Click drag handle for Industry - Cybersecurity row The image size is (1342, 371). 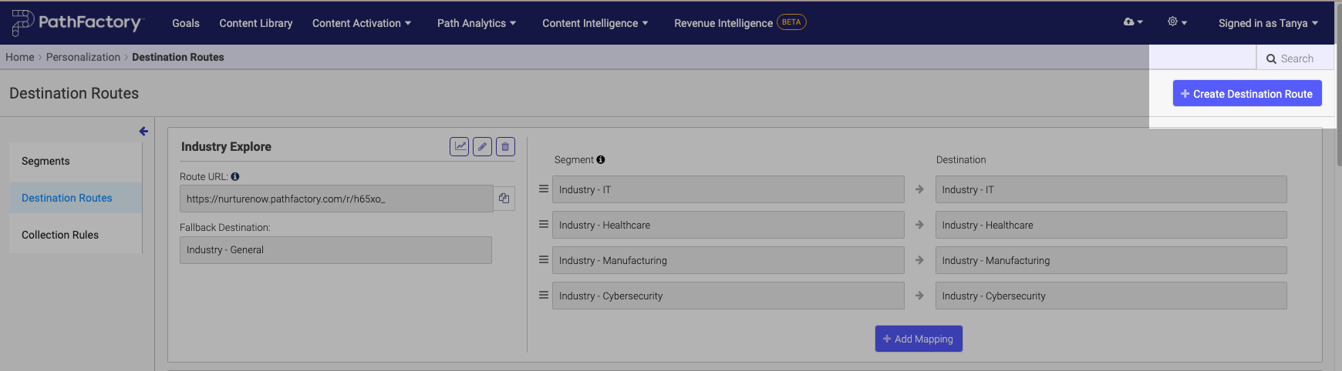click(544, 296)
